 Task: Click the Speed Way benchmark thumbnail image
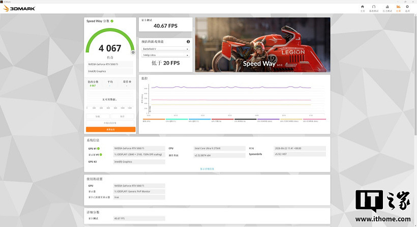(263, 45)
